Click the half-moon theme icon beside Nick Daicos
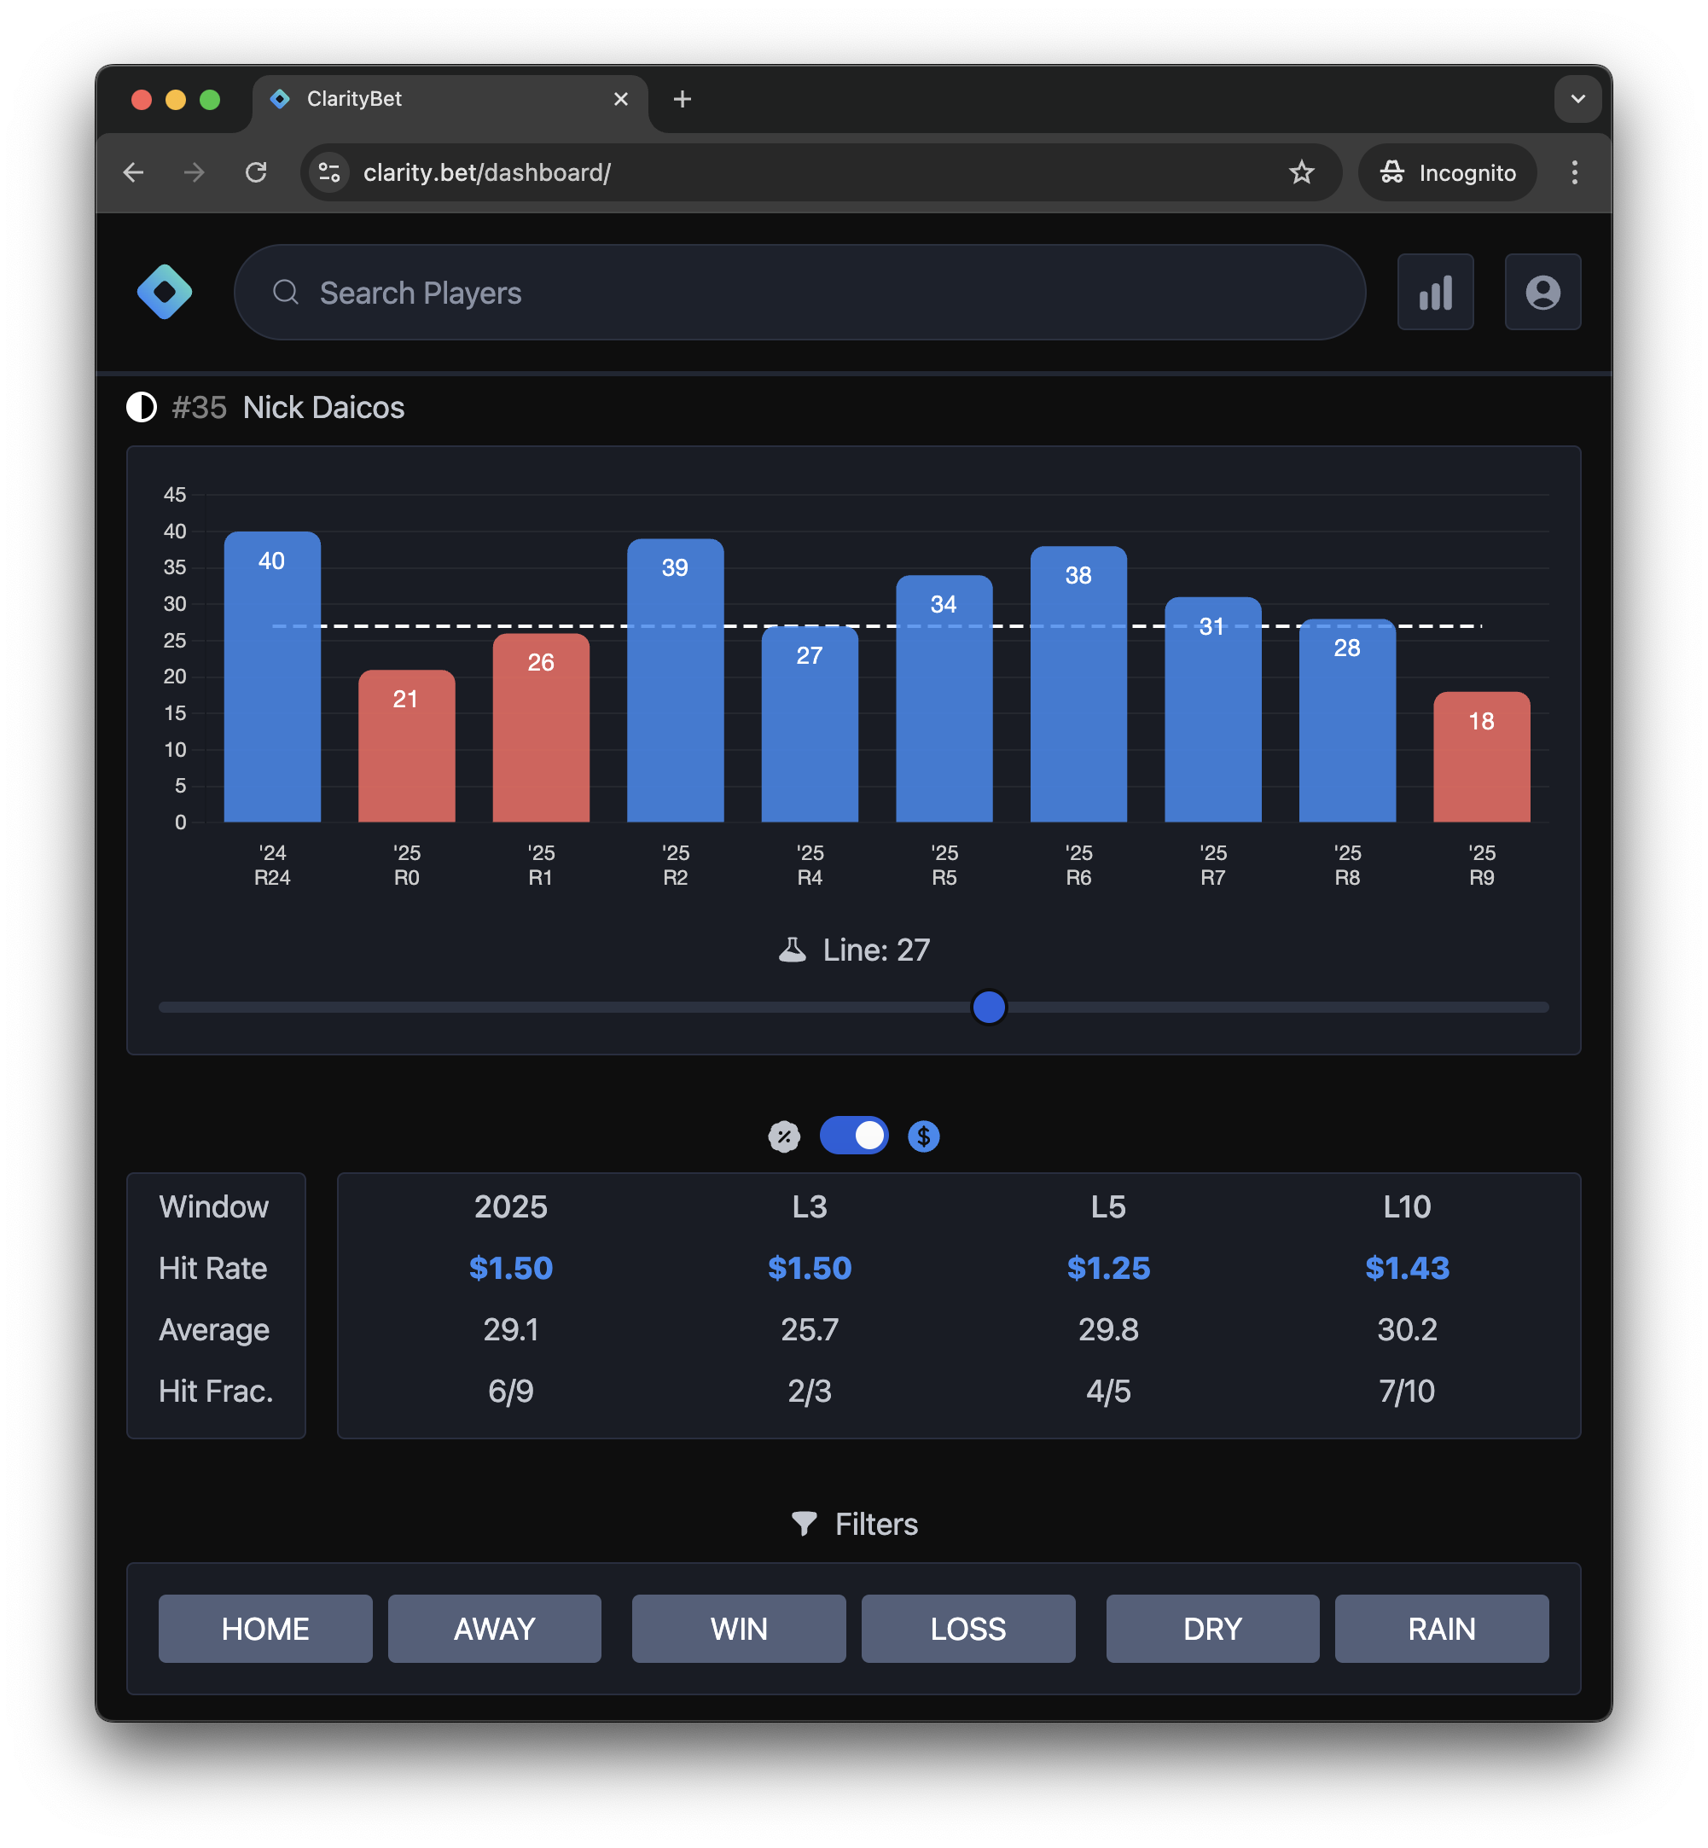The image size is (1708, 1848). pyautogui.click(x=141, y=407)
